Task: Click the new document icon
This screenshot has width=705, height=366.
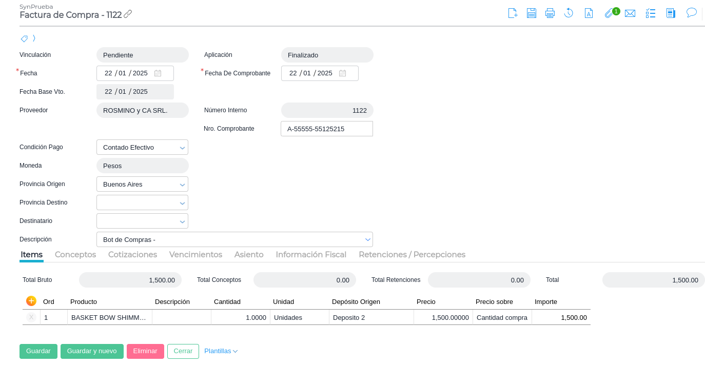Action: 513,13
